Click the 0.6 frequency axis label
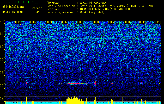This screenshot has width=164, height=104. 2,99
